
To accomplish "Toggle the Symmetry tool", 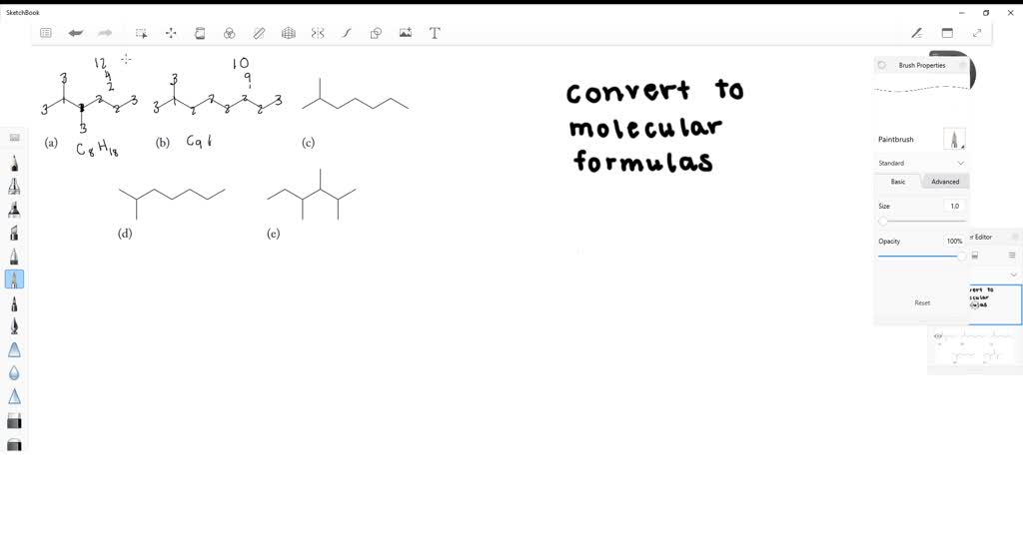I will coord(318,33).
